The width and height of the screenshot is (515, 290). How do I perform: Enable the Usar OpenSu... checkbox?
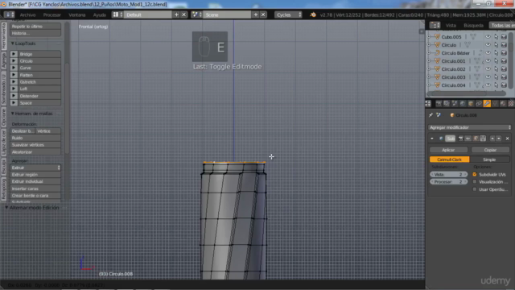[475, 189]
